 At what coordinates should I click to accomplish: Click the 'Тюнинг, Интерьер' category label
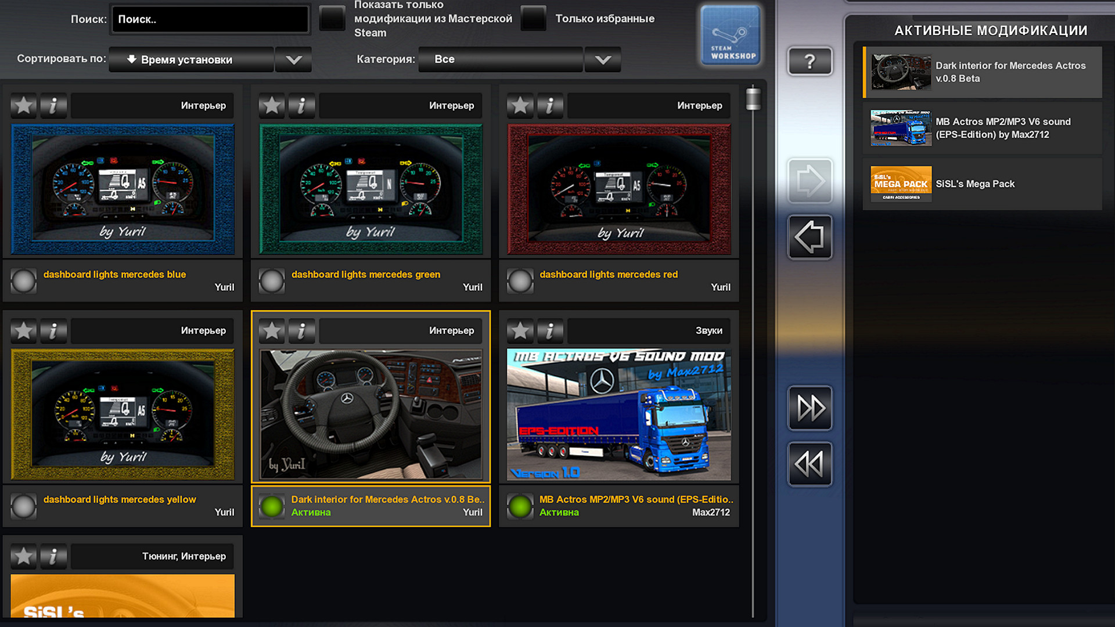184,556
